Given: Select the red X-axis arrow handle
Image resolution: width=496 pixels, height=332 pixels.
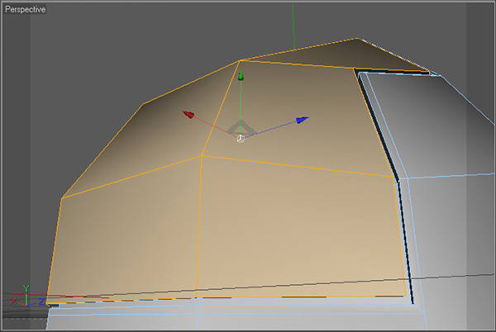Looking at the screenshot, I should [188, 115].
